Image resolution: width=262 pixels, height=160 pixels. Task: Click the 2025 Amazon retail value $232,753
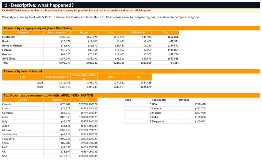(x=57, y=83)
